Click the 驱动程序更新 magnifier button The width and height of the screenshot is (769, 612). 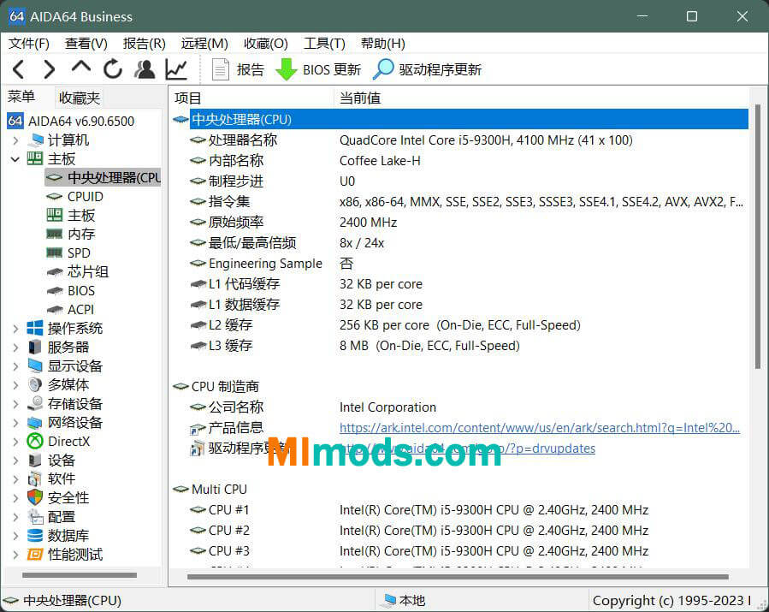pos(427,69)
